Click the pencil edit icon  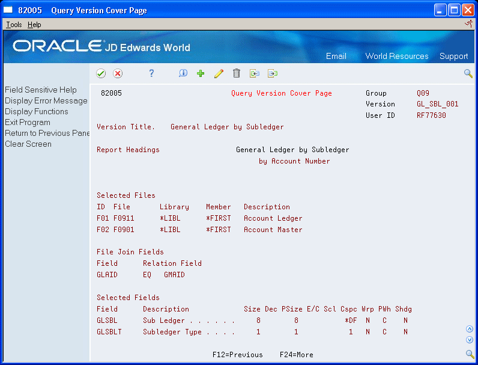pos(219,73)
